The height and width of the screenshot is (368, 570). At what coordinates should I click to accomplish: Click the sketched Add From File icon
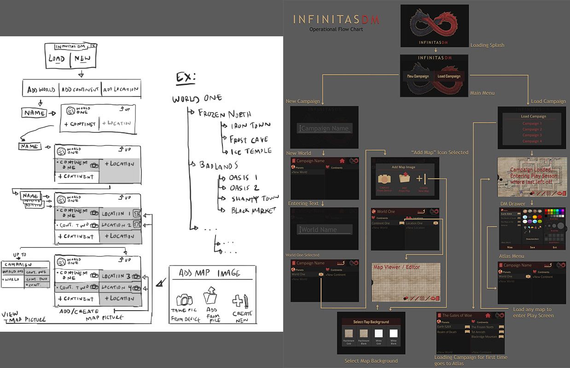pos(210,296)
